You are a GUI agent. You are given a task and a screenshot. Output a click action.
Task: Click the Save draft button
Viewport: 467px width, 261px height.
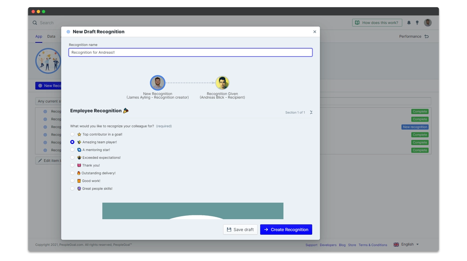pos(240,230)
